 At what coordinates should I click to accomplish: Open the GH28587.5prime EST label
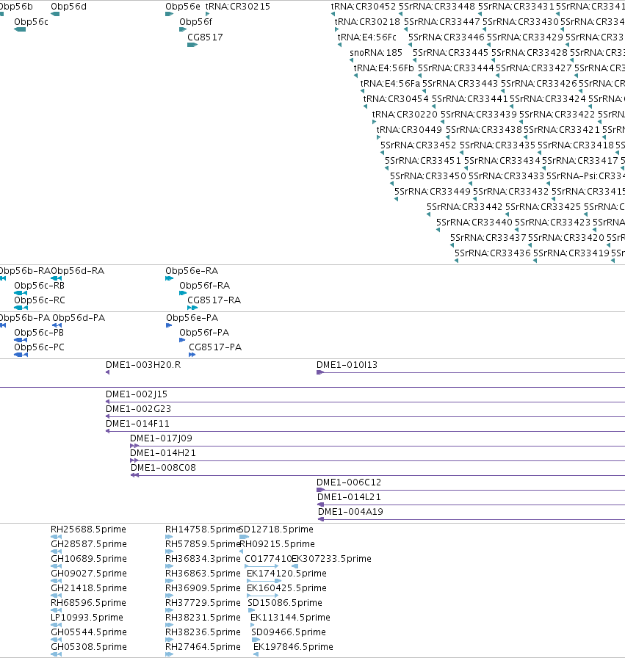tap(89, 544)
